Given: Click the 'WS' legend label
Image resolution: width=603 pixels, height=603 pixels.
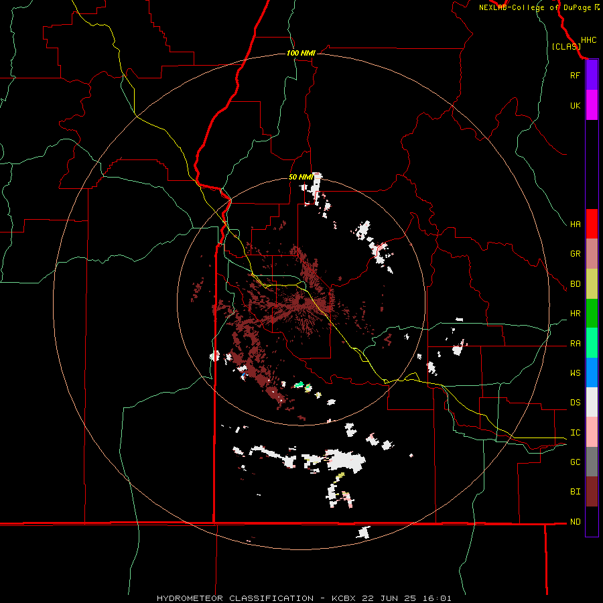Looking at the screenshot, I should [575, 373].
